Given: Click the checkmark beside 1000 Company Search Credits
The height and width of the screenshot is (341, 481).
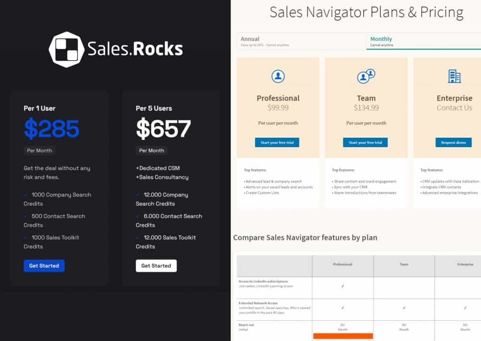Looking at the screenshot, I should click(24, 195).
